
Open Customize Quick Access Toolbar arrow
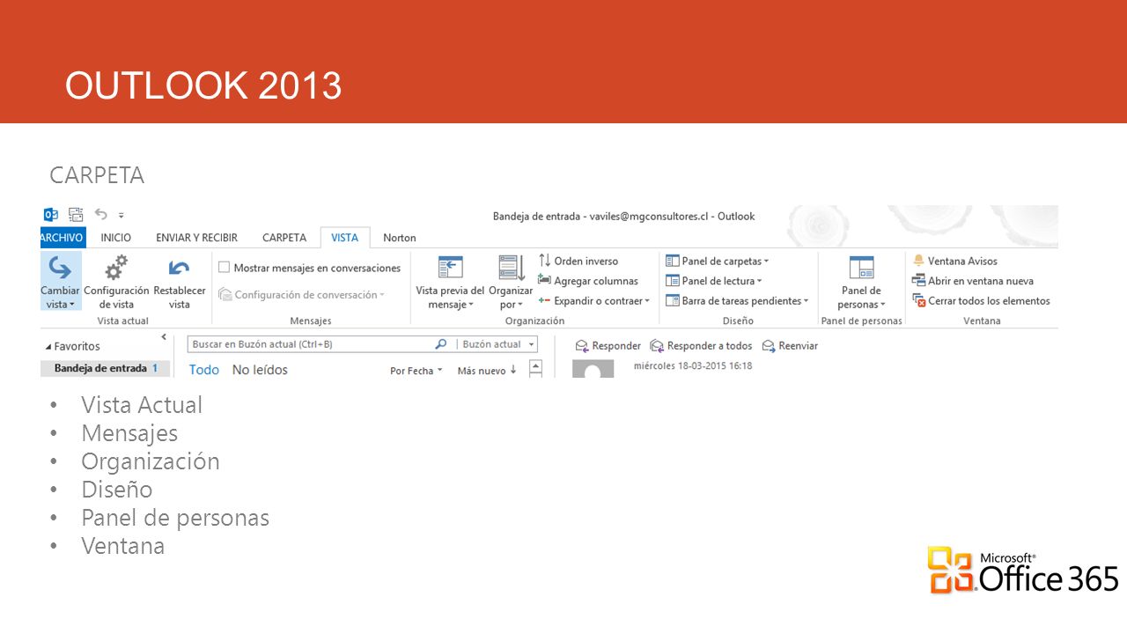click(x=122, y=215)
